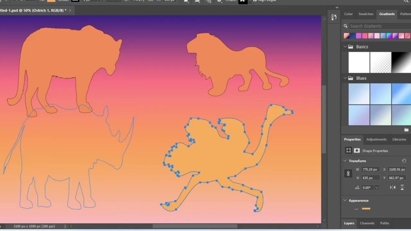Screen dimensions: 411x231
Task: Collapse the panels with double-arrow icon
Action: point(337,8)
